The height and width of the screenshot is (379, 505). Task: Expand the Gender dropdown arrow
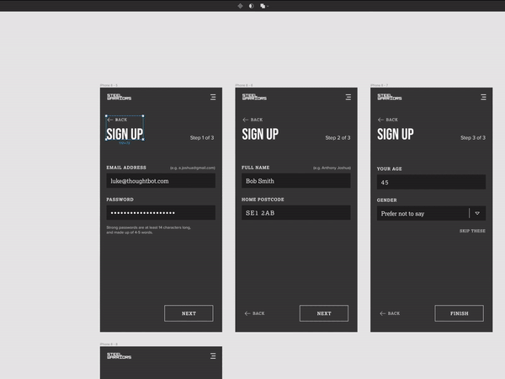click(477, 214)
